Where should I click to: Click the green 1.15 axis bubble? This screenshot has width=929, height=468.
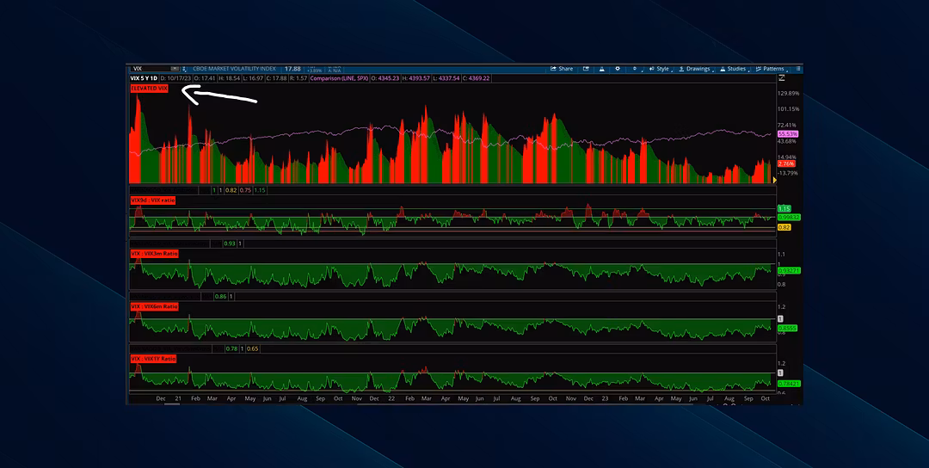click(784, 208)
